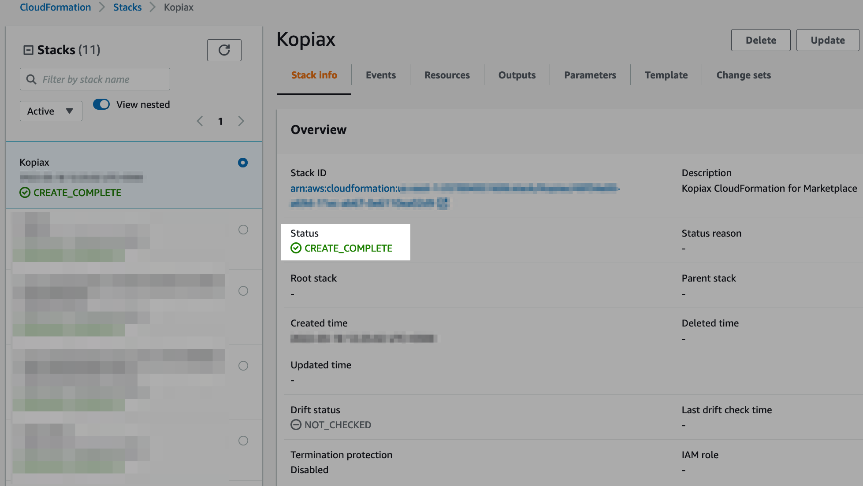
Task: Click the IAM role label
Action: [x=700, y=455]
